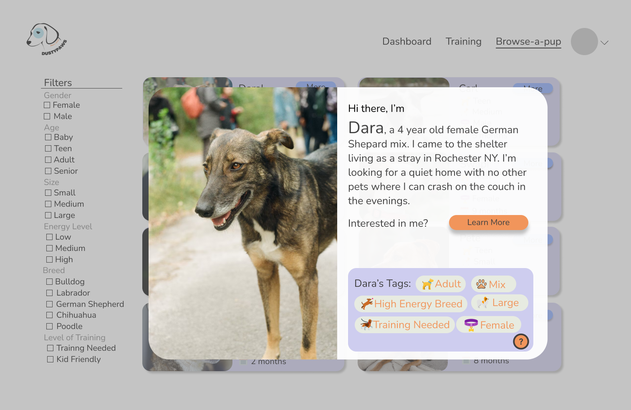Screen dimensions: 631x410
Task: Click the paw print icon on Mix tag
Action: pyautogui.click(x=482, y=284)
